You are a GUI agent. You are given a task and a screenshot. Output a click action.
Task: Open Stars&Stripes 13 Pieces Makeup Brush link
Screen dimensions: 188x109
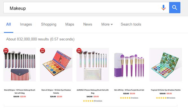point(19,91)
